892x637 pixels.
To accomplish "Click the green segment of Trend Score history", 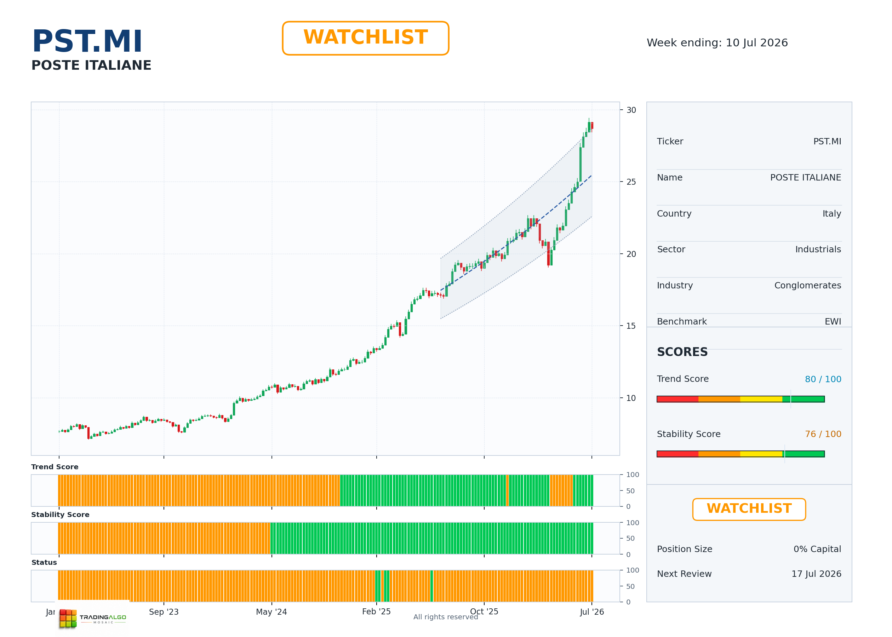I will click(x=423, y=490).
